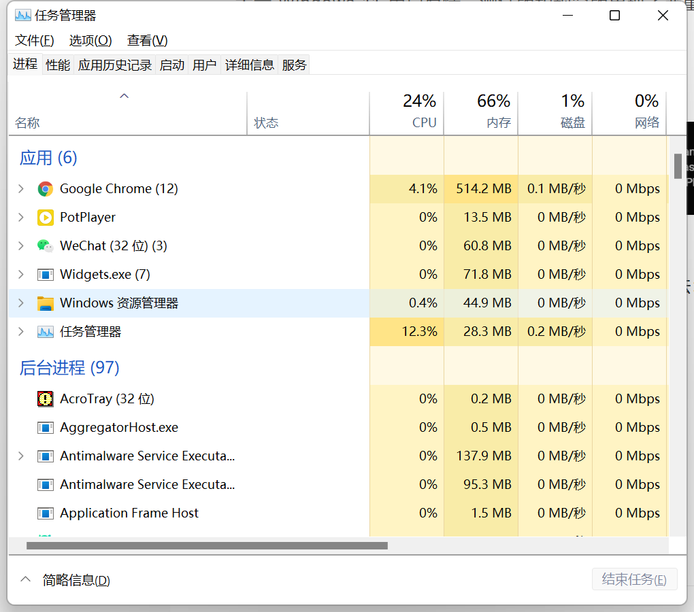Click the WeChat green chat icon
694x612 pixels.
[x=45, y=246]
